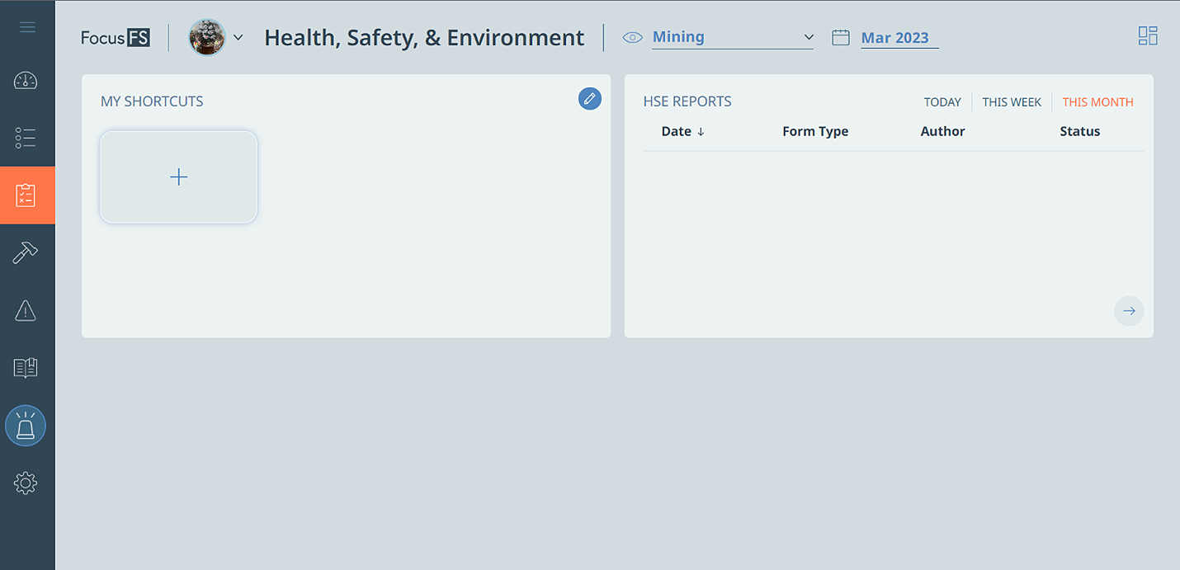Image resolution: width=1180 pixels, height=570 pixels.
Task: Open the hammer tools sidebar icon
Action: tap(26, 252)
